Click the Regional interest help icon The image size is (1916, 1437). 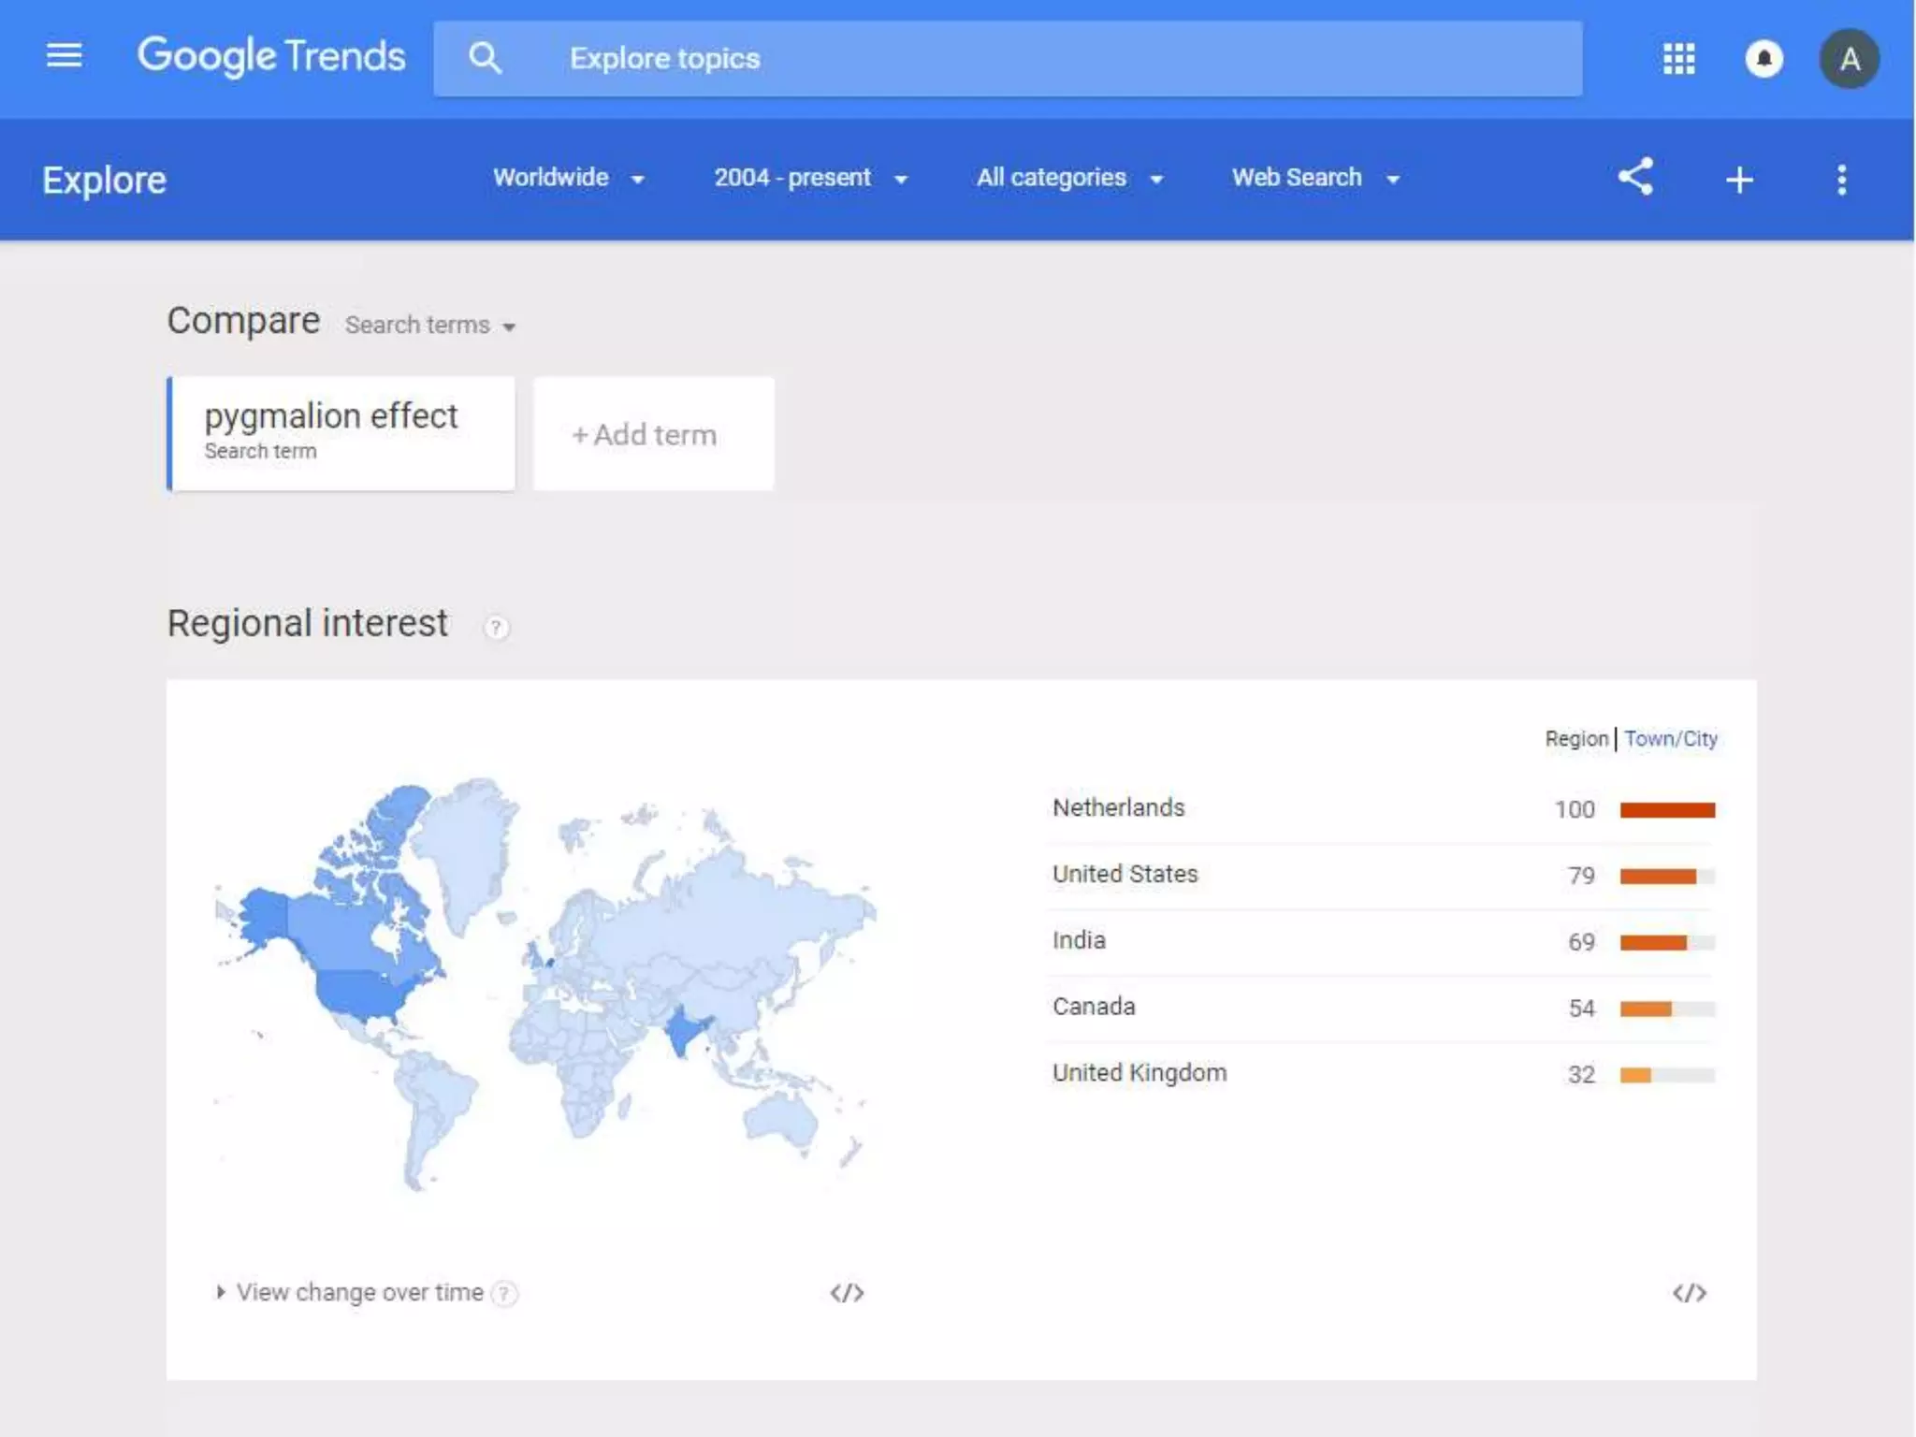pos(496,627)
